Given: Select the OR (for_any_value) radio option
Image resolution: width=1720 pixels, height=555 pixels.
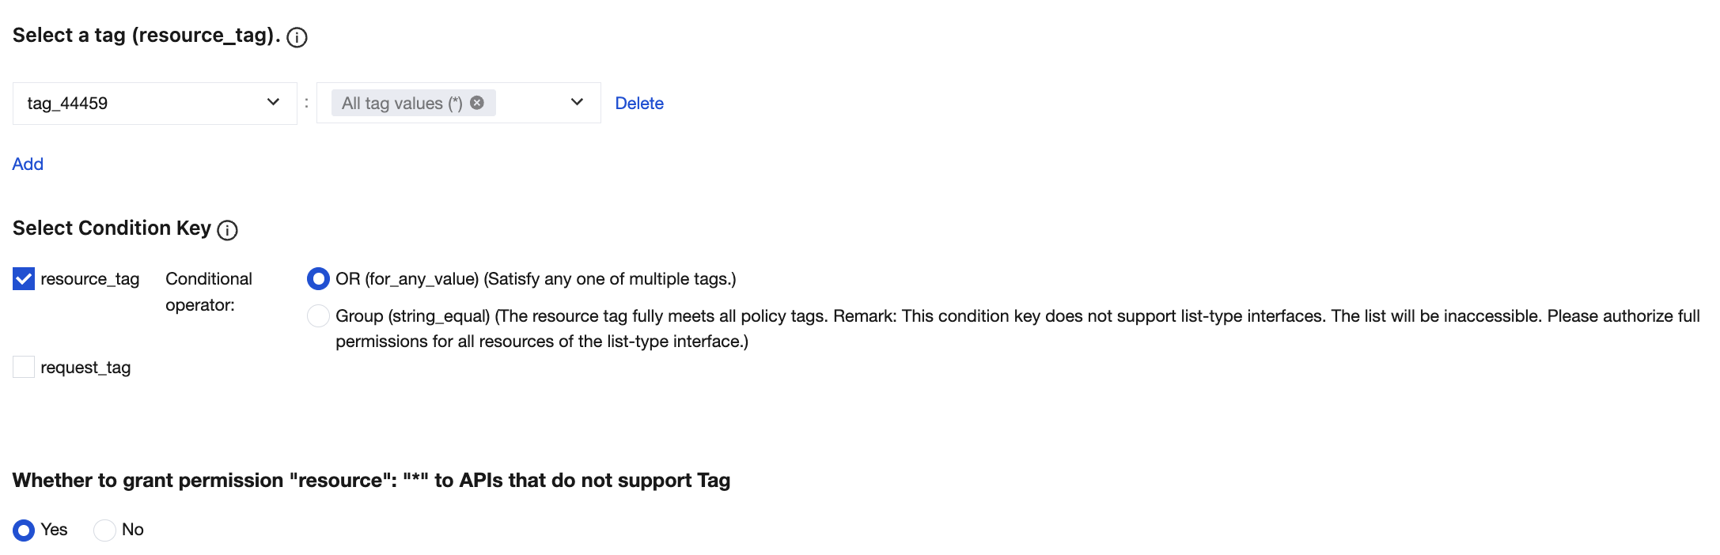Looking at the screenshot, I should pos(318,279).
